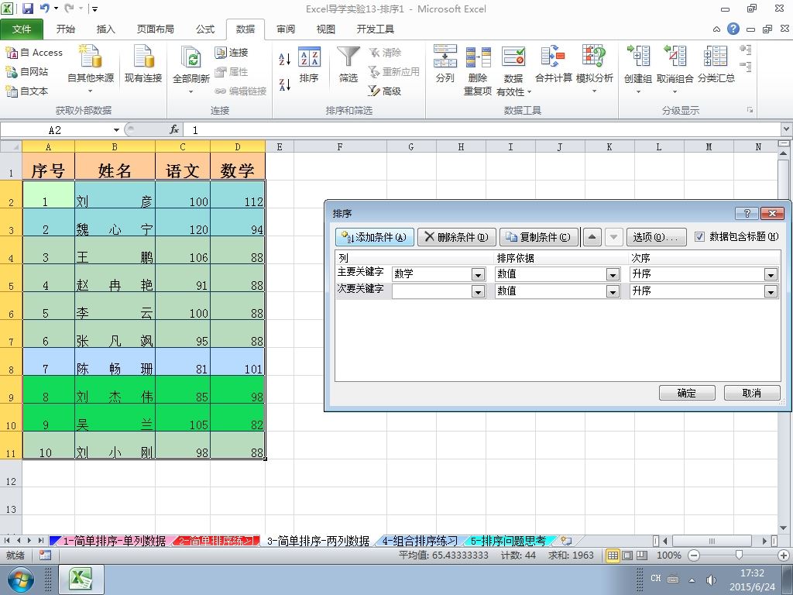Switch to sheet tab 4-组合排序练习
The height and width of the screenshot is (595, 793).
[x=419, y=541]
